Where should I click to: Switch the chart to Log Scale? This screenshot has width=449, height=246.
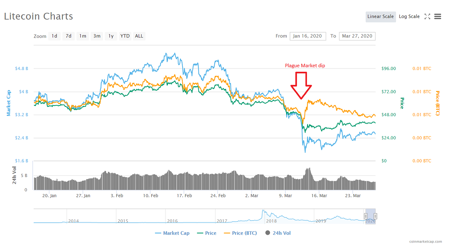(409, 16)
